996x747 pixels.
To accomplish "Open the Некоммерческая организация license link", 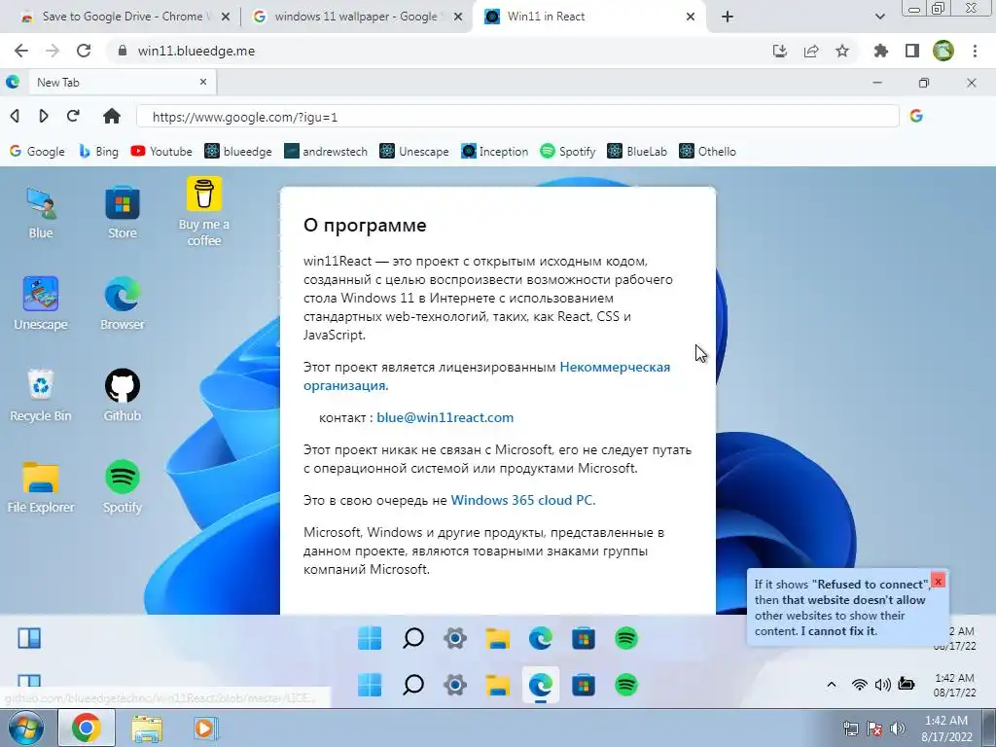I will 486,376.
